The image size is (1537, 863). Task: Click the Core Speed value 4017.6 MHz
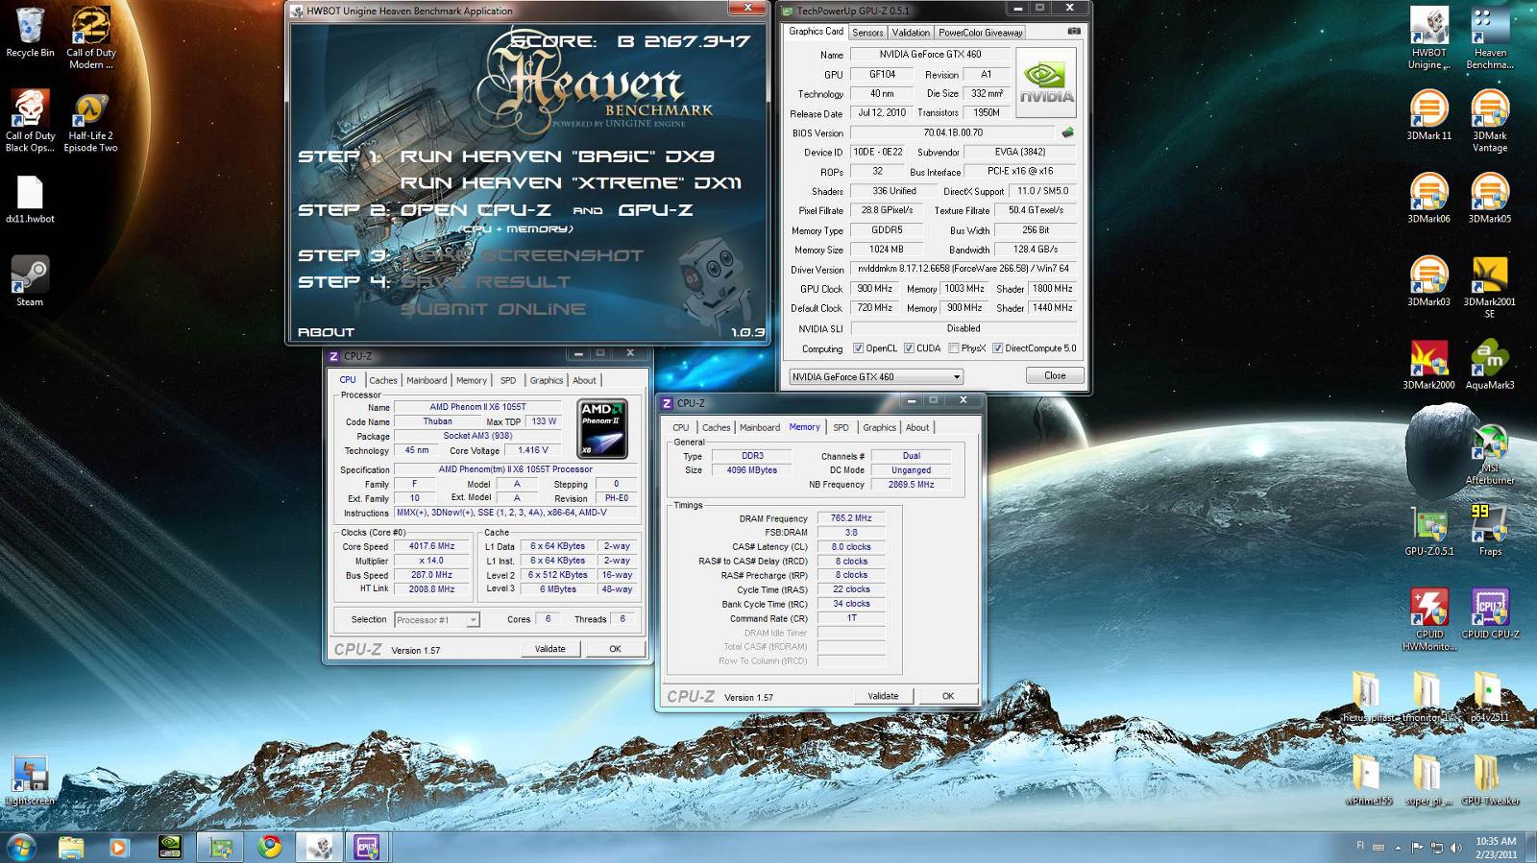coord(431,546)
